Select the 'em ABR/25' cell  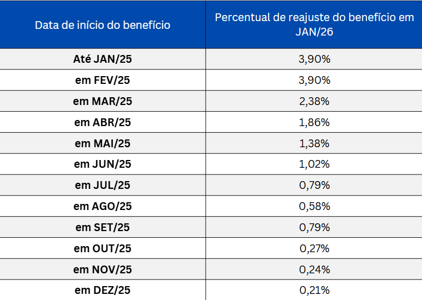click(x=102, y=122)
